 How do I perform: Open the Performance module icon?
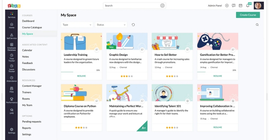(x=11, y=100)
